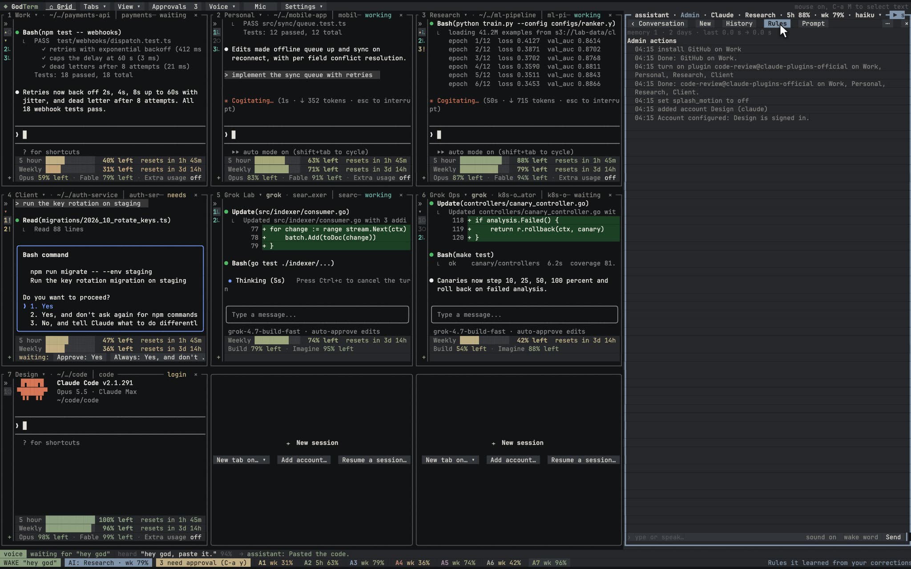Choose Yes, don't ask again for npm
Viewport: 911px width, 569px height.
click(x=114, y=315)
